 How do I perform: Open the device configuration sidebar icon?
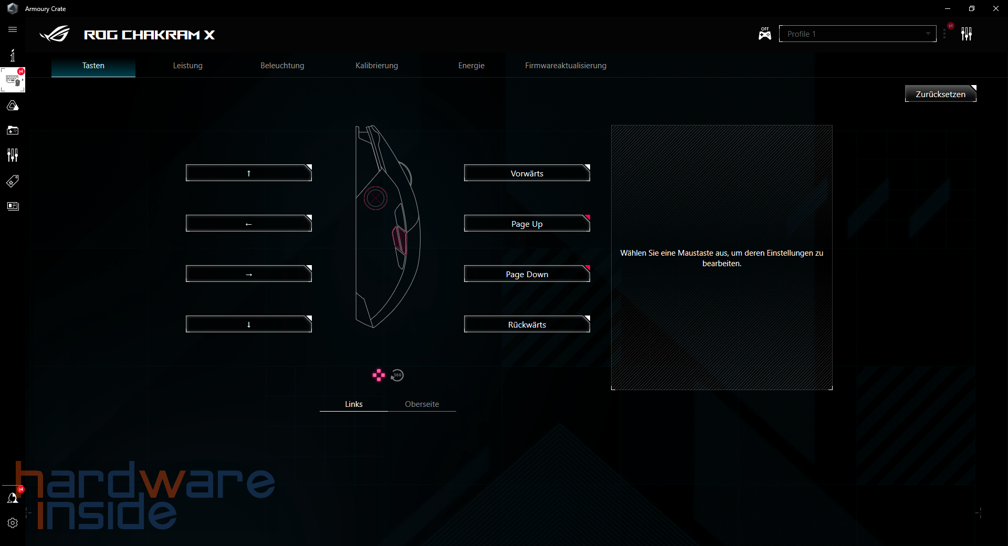click(x=13, y=79)
